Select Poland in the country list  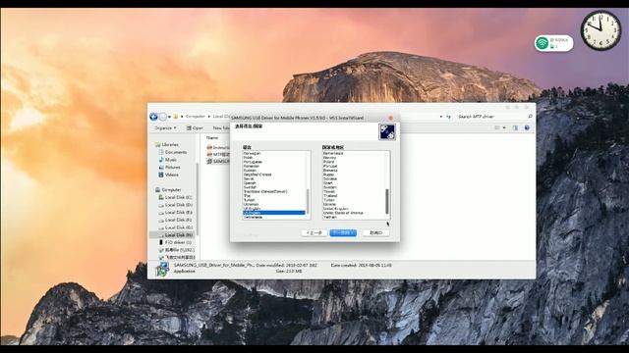(x=329, y=162)
